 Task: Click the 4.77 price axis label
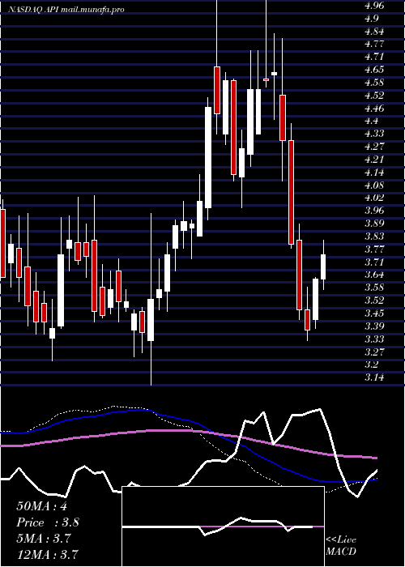point(375,44)
